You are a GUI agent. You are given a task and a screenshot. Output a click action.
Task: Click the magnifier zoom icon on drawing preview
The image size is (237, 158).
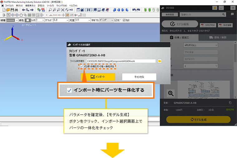point(171,93)
